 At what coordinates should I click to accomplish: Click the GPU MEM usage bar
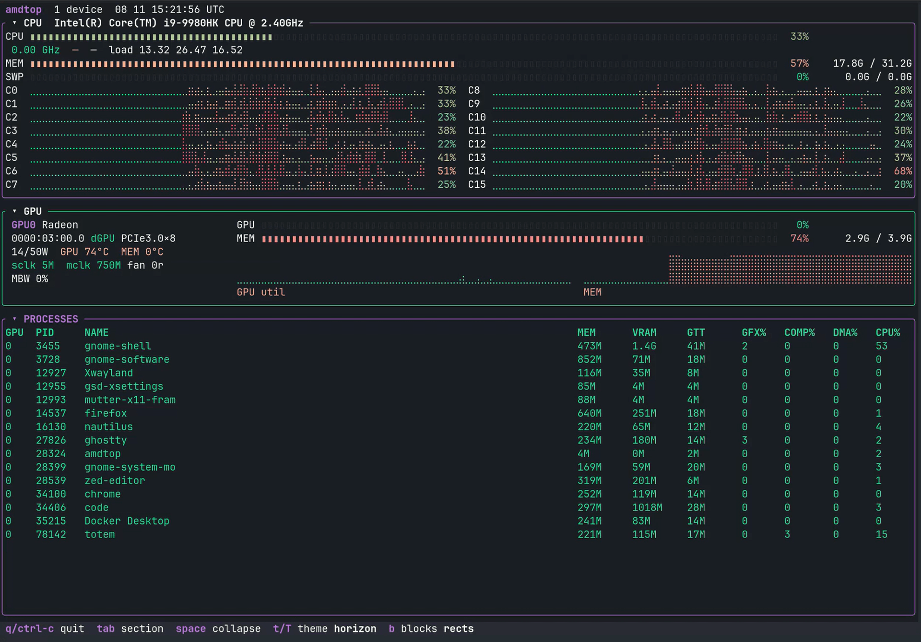click(520, 239)
